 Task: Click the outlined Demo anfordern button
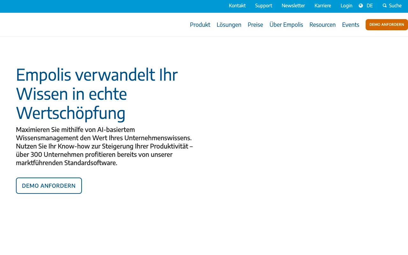[49, 186]
